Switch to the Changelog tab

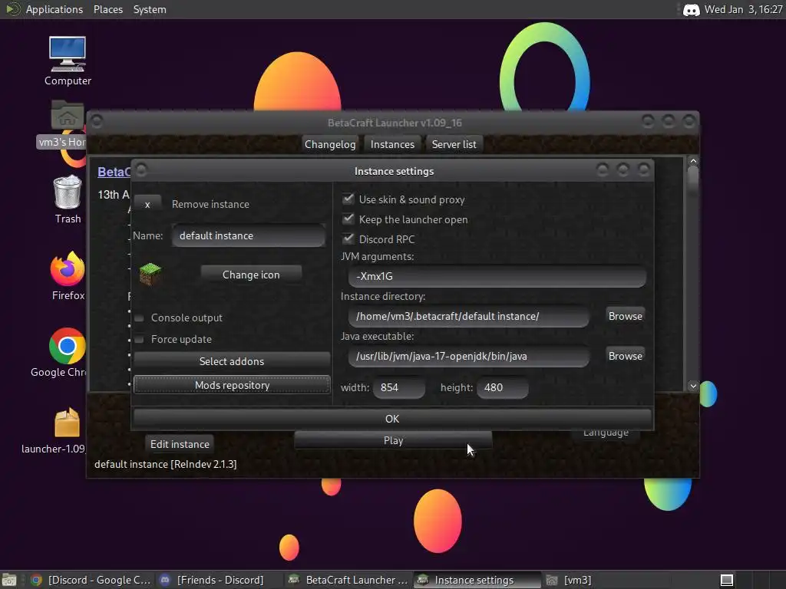pyautogui.click(x=330, y=144)
